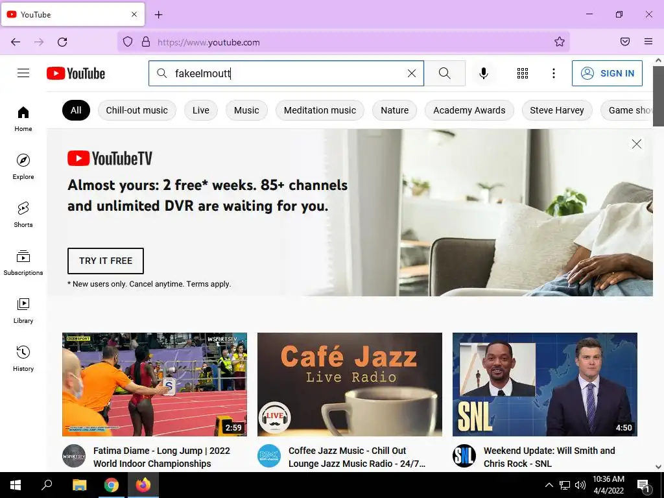Close the YouTube tab
Viewport: 664px width, 498px height.
pos(134,14)
